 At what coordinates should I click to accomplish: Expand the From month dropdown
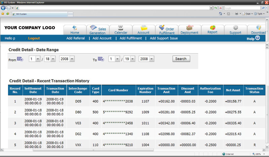38,59
